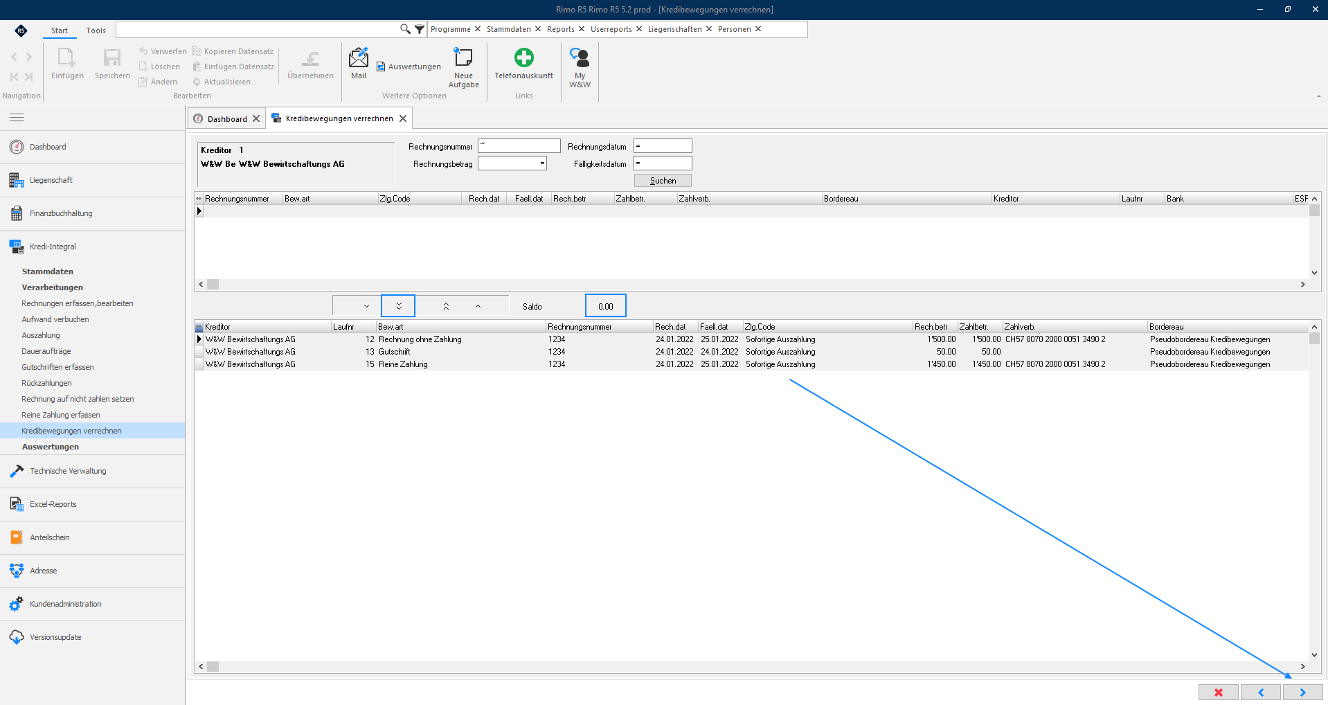Switch to the Dashboard tab
The width and height of the screenshot is (1328, 705).
click(x=226, y=118)
